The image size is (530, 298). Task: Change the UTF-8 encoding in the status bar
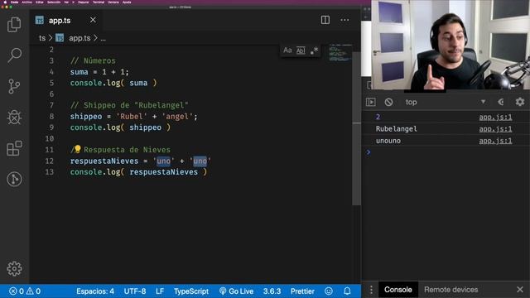coord(134,291)
